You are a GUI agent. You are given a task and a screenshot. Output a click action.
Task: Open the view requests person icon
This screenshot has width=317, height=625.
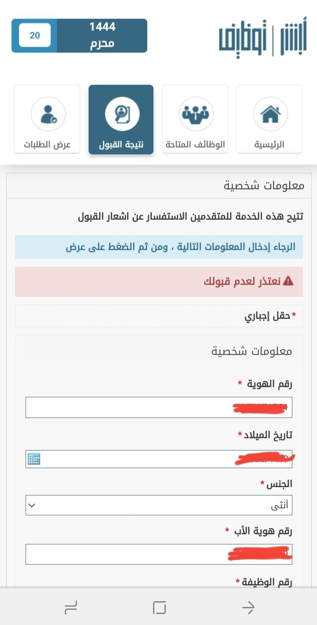[x=48, y=114]
